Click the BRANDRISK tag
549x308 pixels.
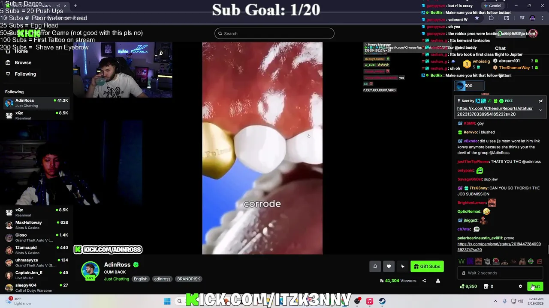click(x=188, y=279)
